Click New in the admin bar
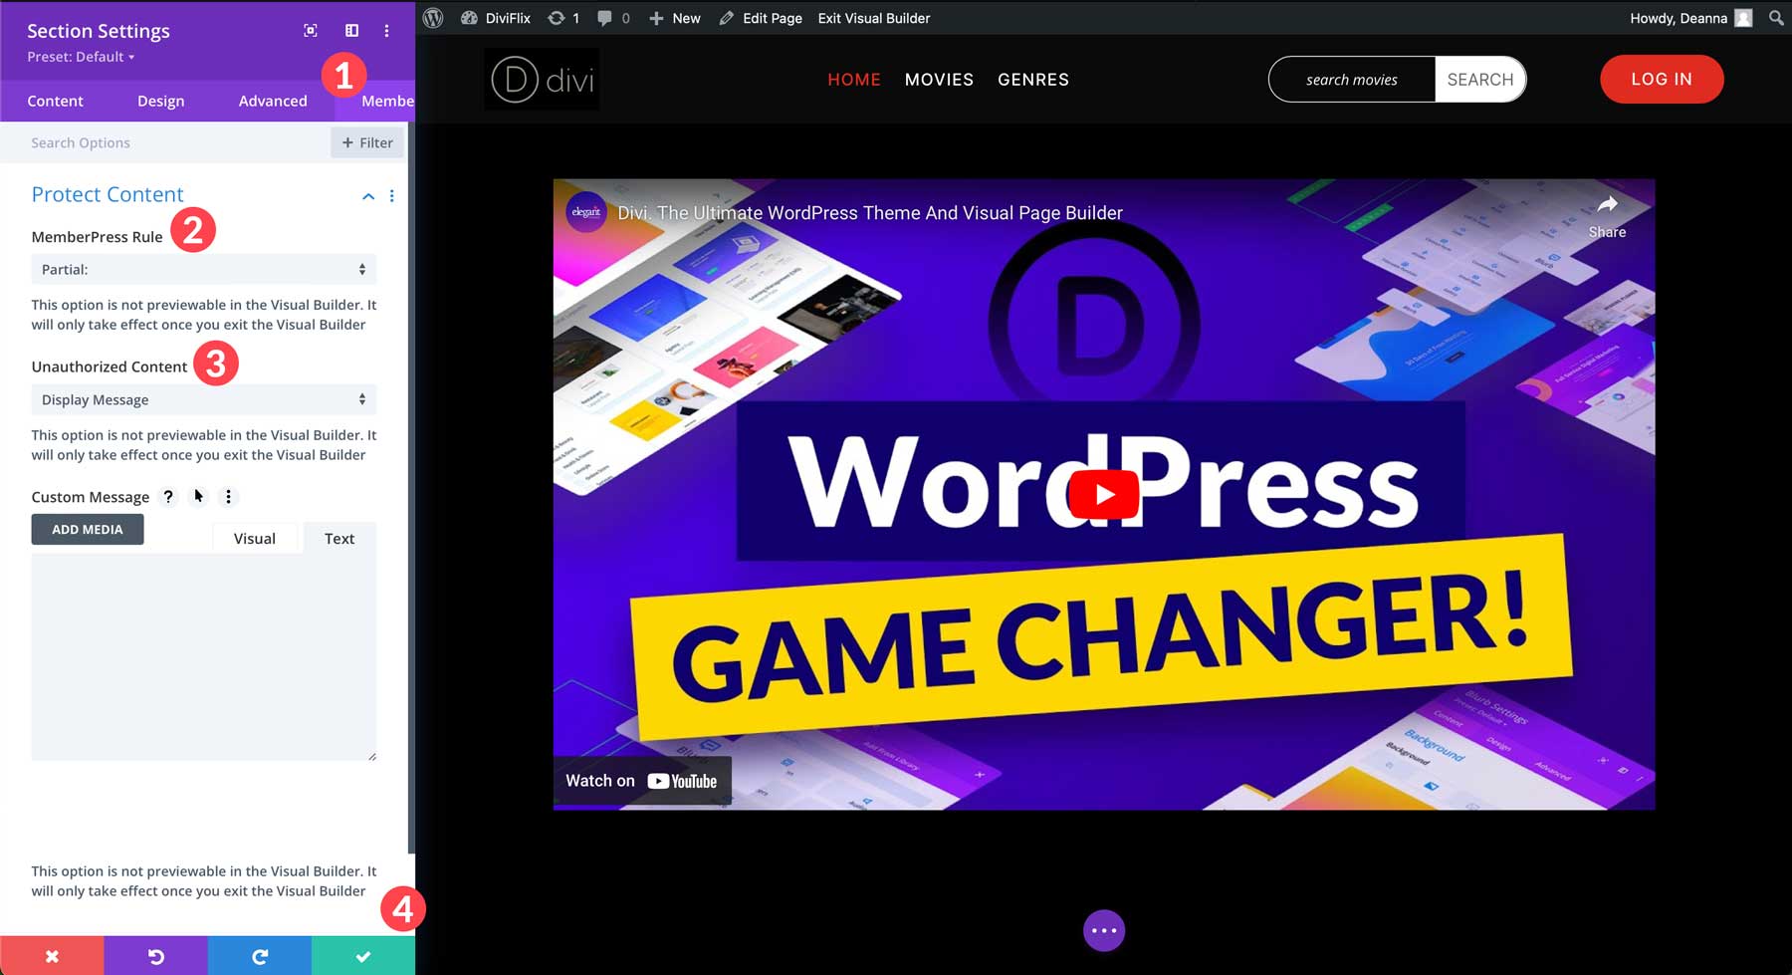The height and width of the screenshot is (975, 1792). [x=675, y=18]
